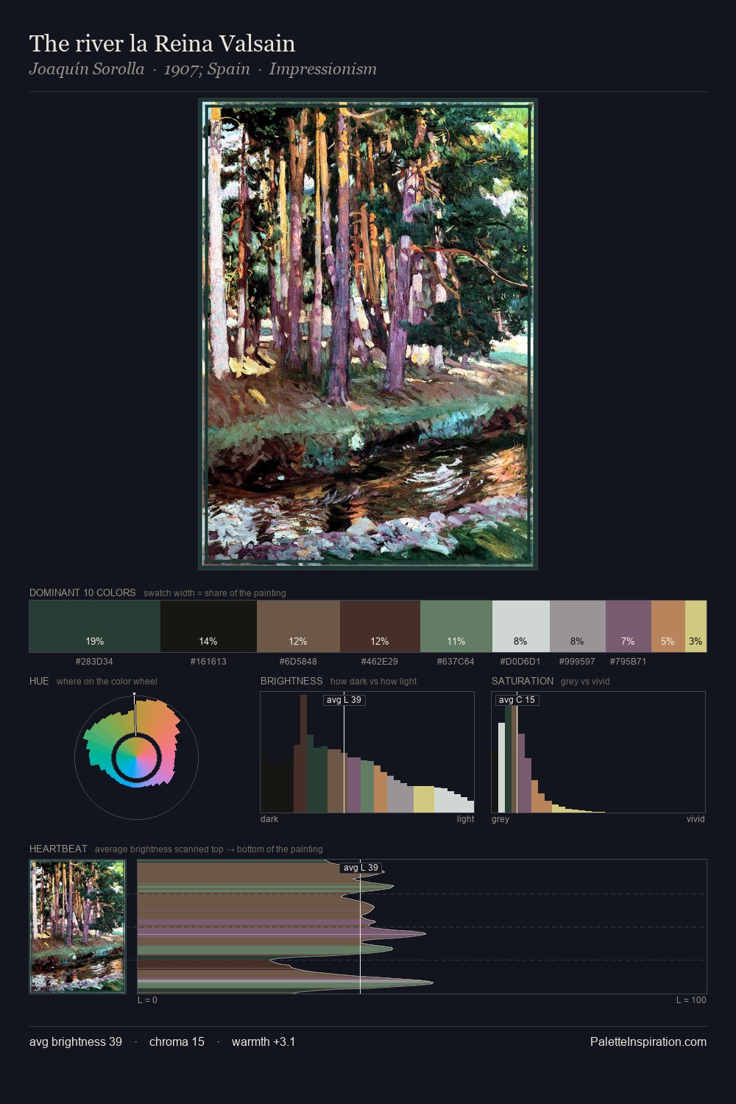Image resolution: width=736 pixels, height=1104 pixels.
Task: Click the footer text chroma 15
Action: (177, 1041)
